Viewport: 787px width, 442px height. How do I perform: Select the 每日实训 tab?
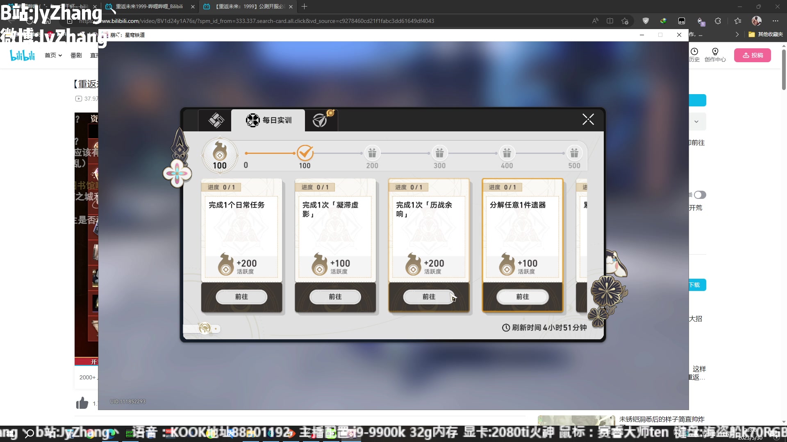coord(268,120)
